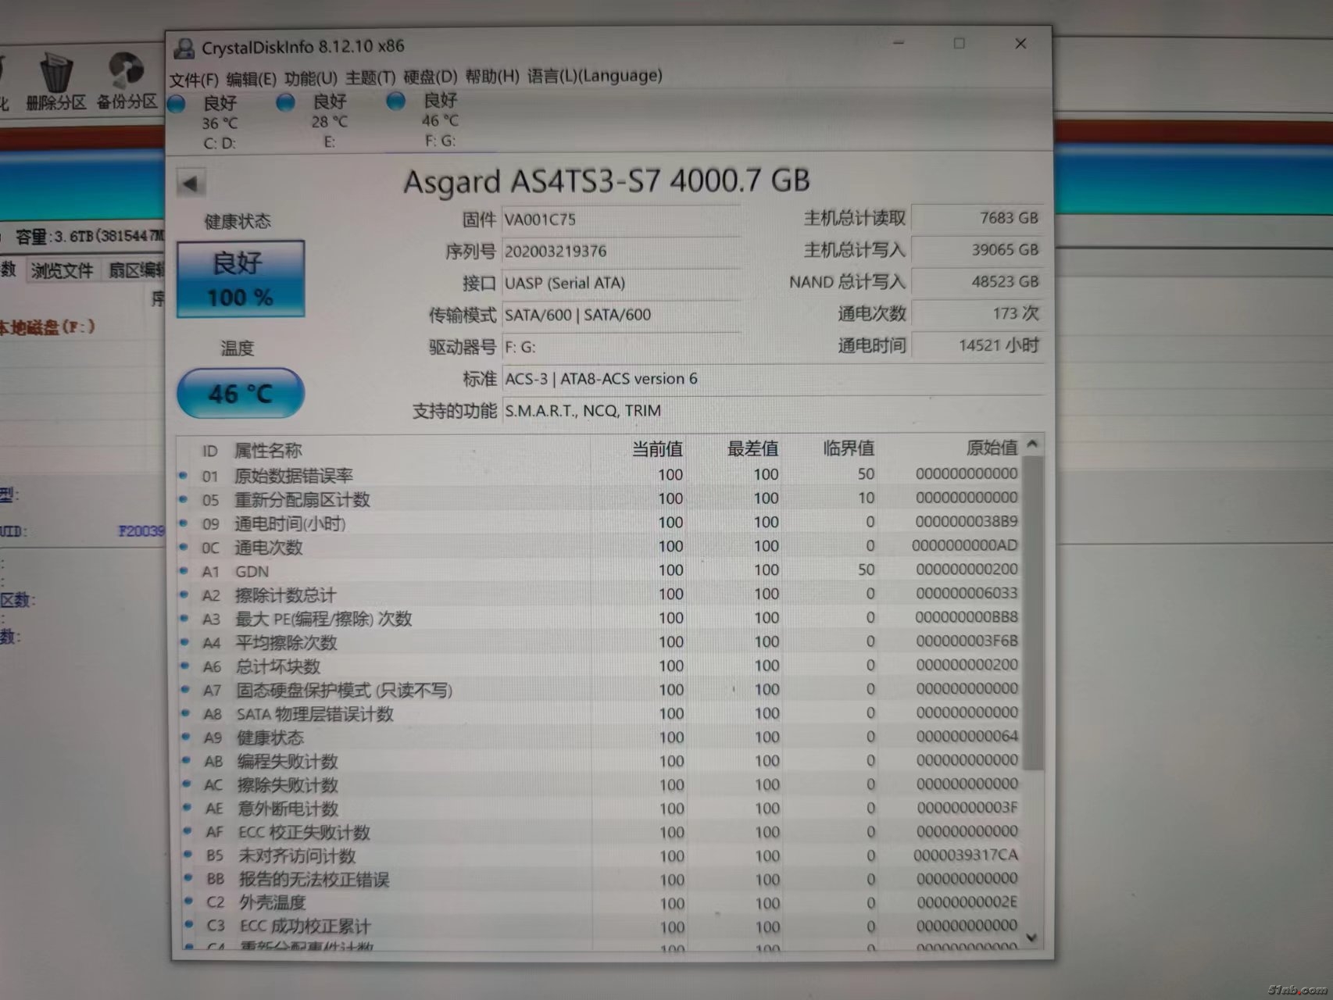Screen dimensions: 1333x1000
Task: Click the 最差值 column header
Action: click(x=752, y=448)
